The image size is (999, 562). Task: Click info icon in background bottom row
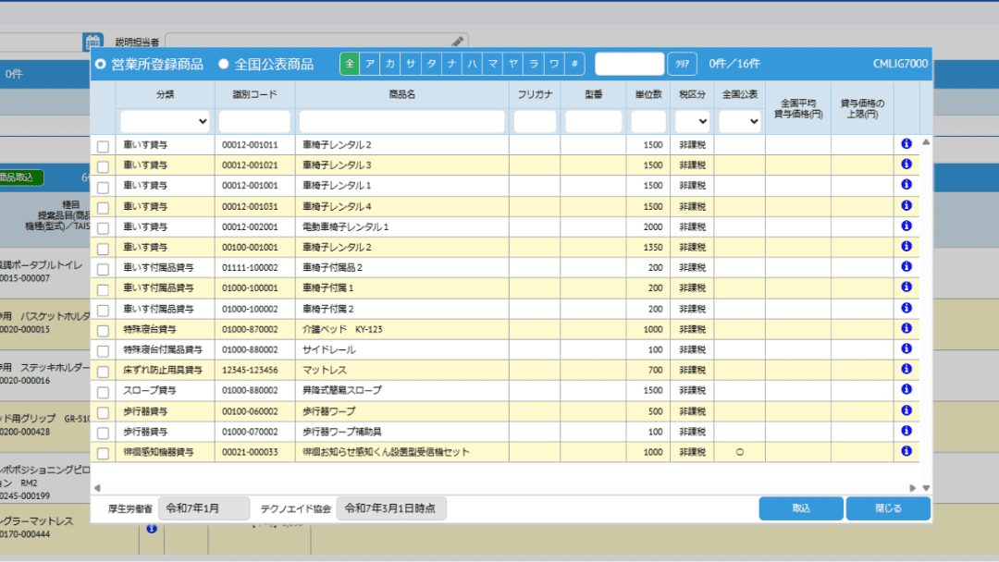(x=152, y=529)
